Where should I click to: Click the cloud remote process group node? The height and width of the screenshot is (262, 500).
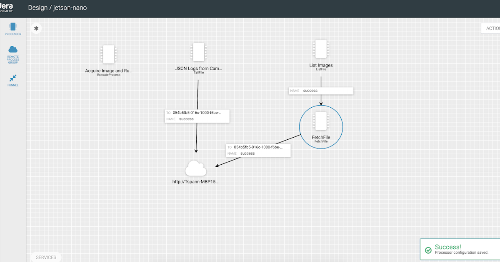(x=195, y=168)
